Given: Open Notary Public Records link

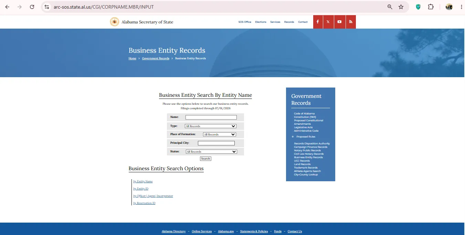Looking at the screenshot, I should [x=307, y=151].
